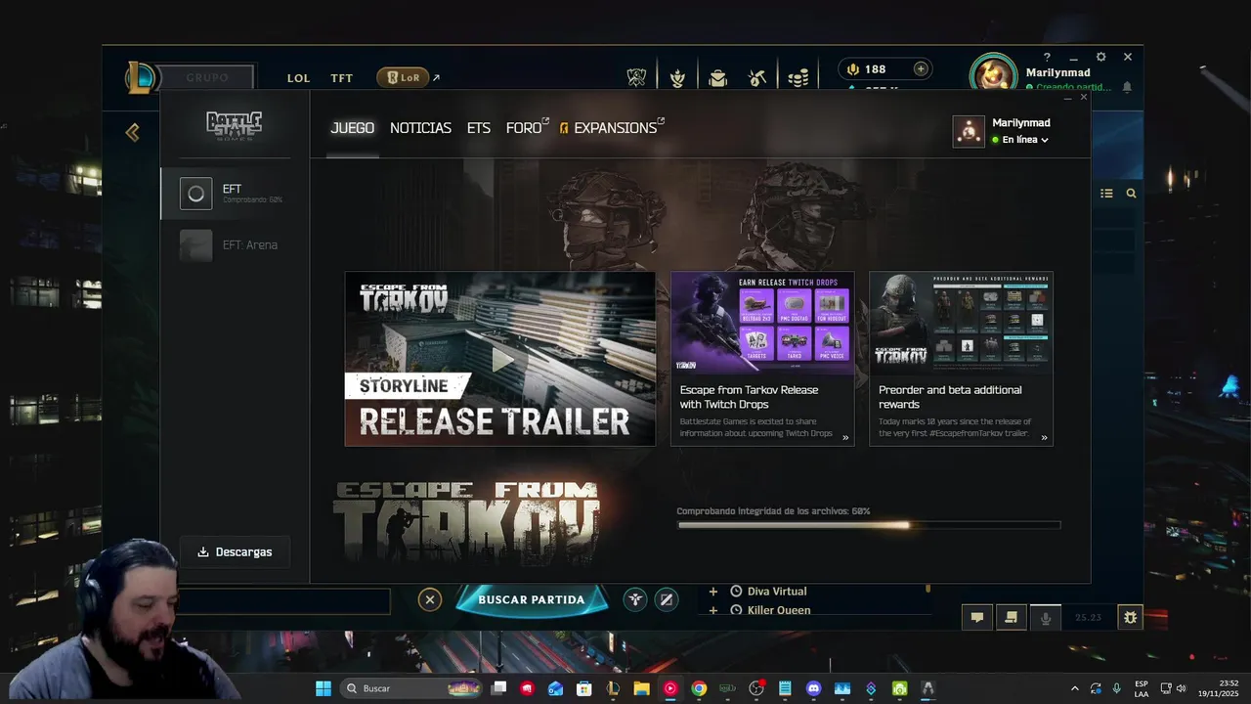This screenshot has width=1251, height=704.
Task: Expand the Preorder rewards news card arrow
Action: click(1044, 437)
